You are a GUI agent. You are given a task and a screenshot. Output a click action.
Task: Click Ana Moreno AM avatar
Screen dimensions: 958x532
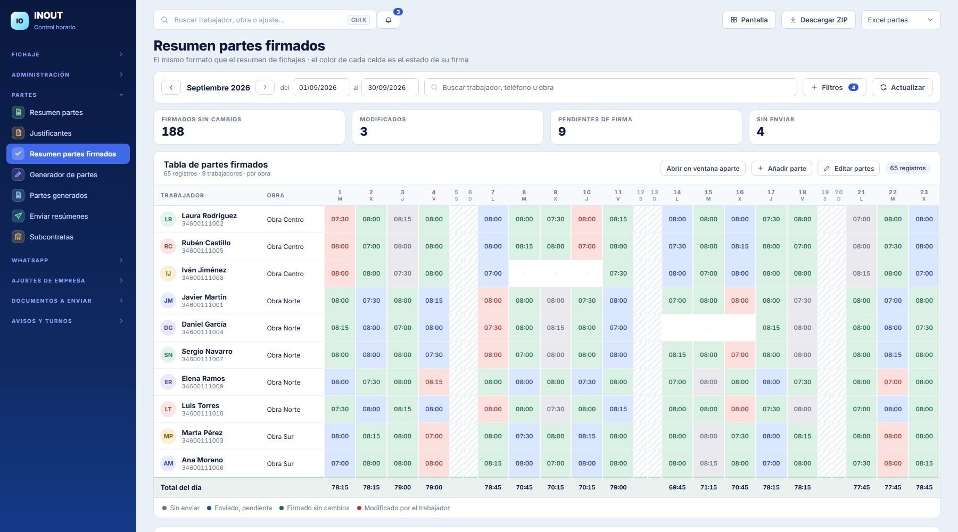168,463
